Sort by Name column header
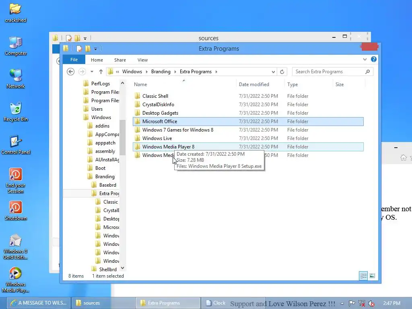This screenshot has width=412, height=309. pyautogui.click(x=184, y=84)
